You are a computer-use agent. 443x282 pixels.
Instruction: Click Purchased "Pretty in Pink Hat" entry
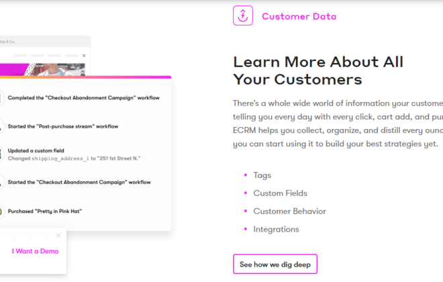(45, 211)
